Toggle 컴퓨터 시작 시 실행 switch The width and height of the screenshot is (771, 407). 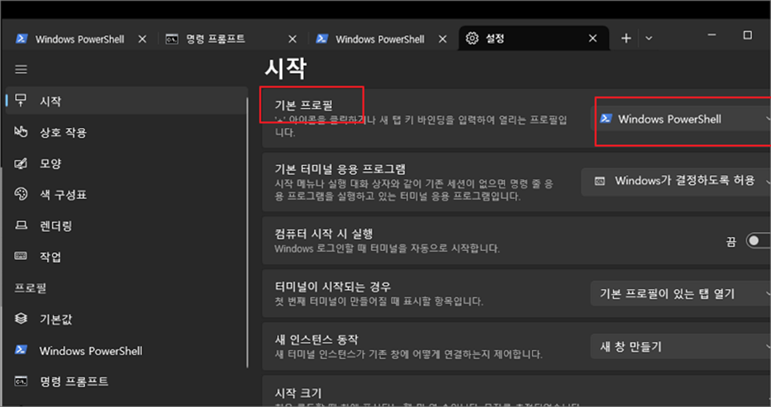tap(758, 241)
